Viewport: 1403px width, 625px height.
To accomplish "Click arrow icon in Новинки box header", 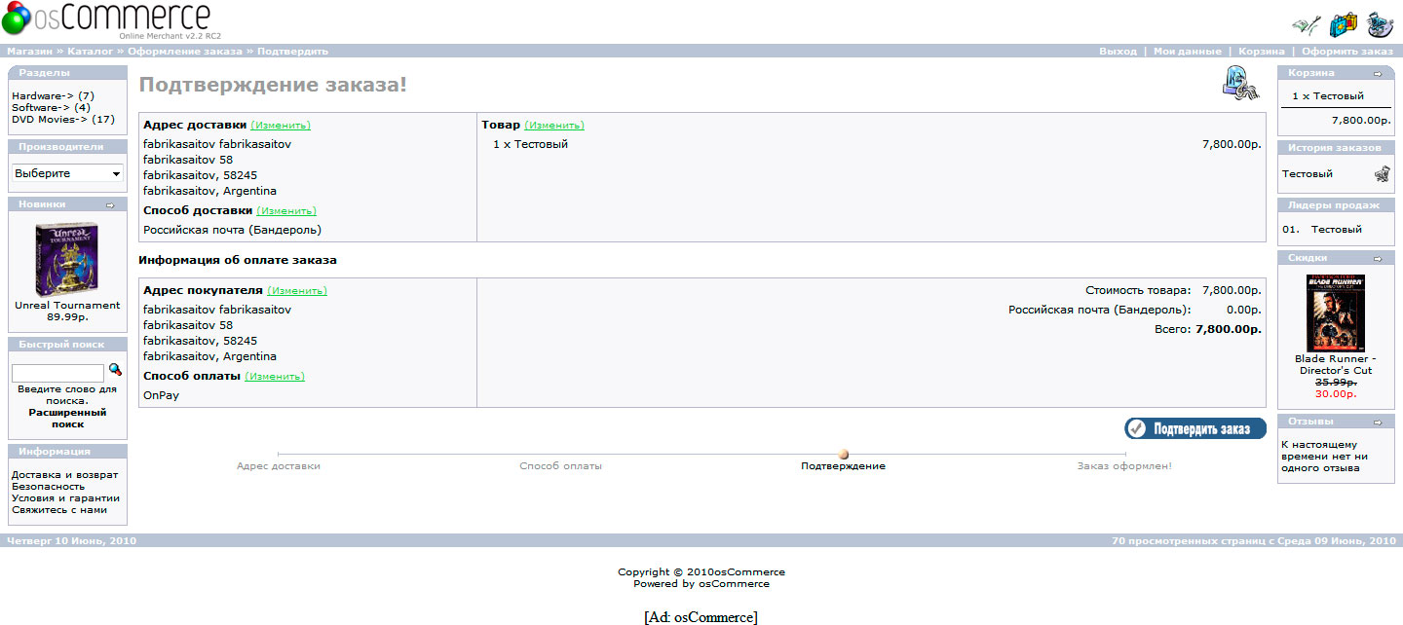I will pyautogui.click(x=110, y=205).
